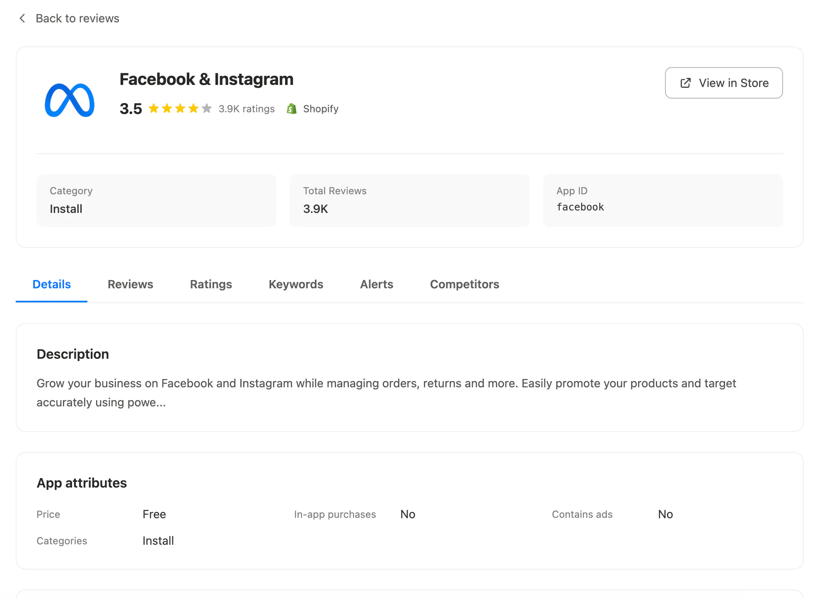Click the truncated description text
The image size is (822, 599).
tap(386, 393)
